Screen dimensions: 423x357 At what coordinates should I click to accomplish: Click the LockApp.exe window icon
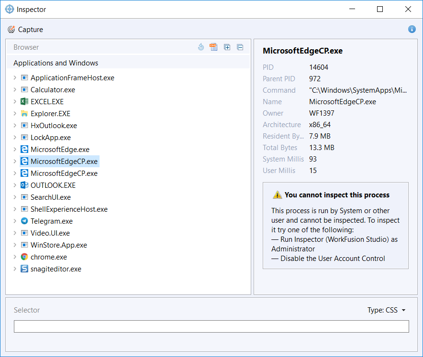pyautogui.click(x=24, y=138)
